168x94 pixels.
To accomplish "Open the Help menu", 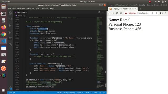I will pos(51,9).
